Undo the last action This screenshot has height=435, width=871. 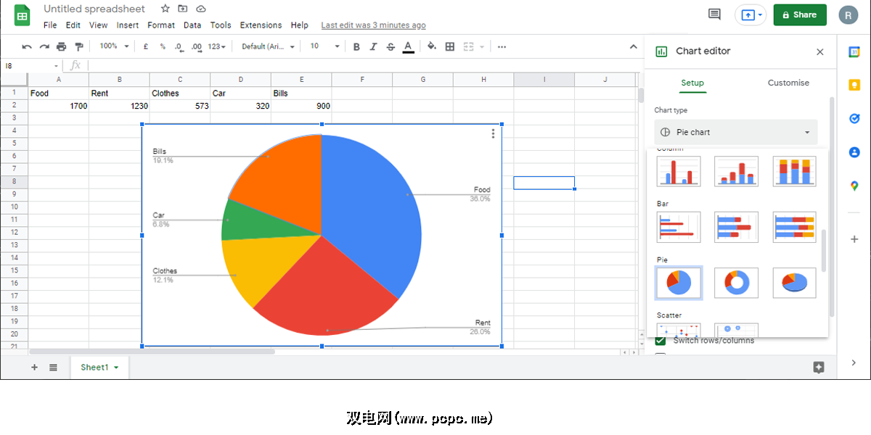(27, 46)
